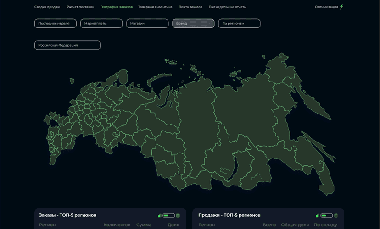
Task: Open the Лента заказов tab
Action: tap(190, 7)
